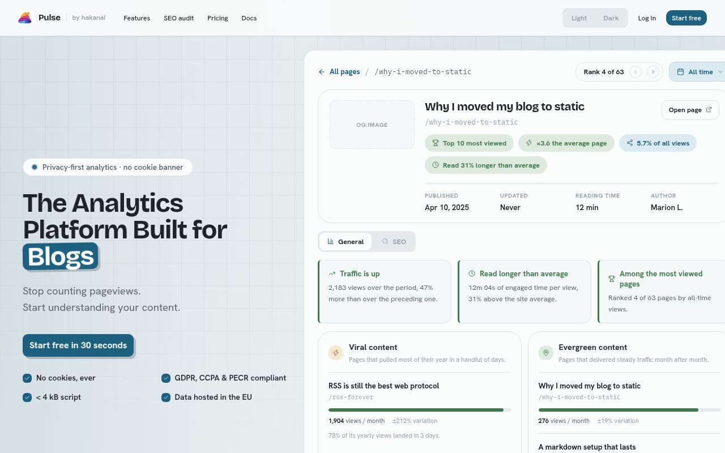The width and height of the screenshot is (725, 453).
Task: Click the No cookies, ever checkmark
Action: pos(27,378)
